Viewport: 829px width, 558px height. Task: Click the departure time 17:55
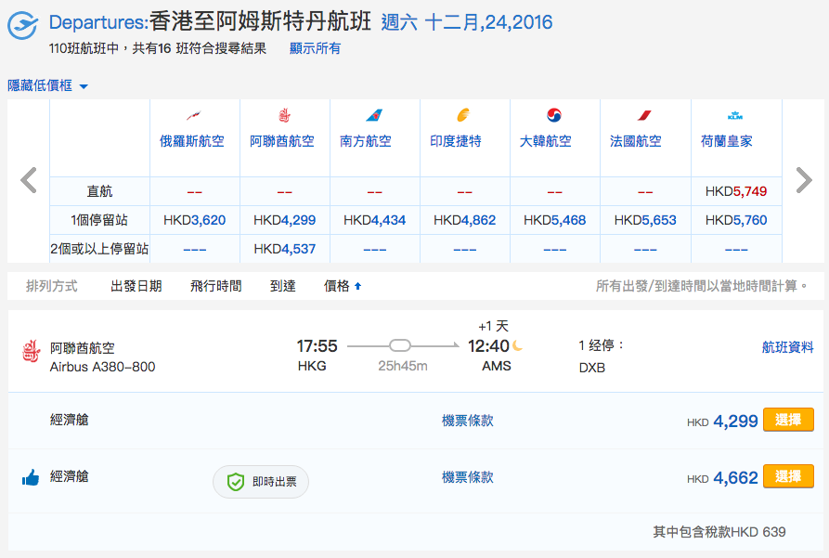pyautogui.click(x=317, y=346)
